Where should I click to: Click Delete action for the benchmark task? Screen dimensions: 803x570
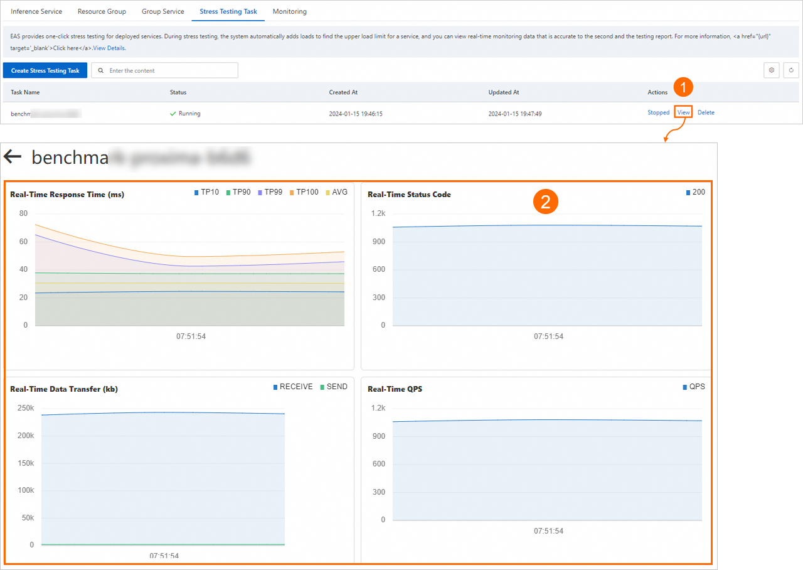(x=706, y=112)
